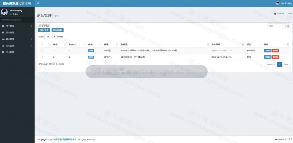
Task: Open the 论坛管理 menu item
Action: tap(17, 46)
